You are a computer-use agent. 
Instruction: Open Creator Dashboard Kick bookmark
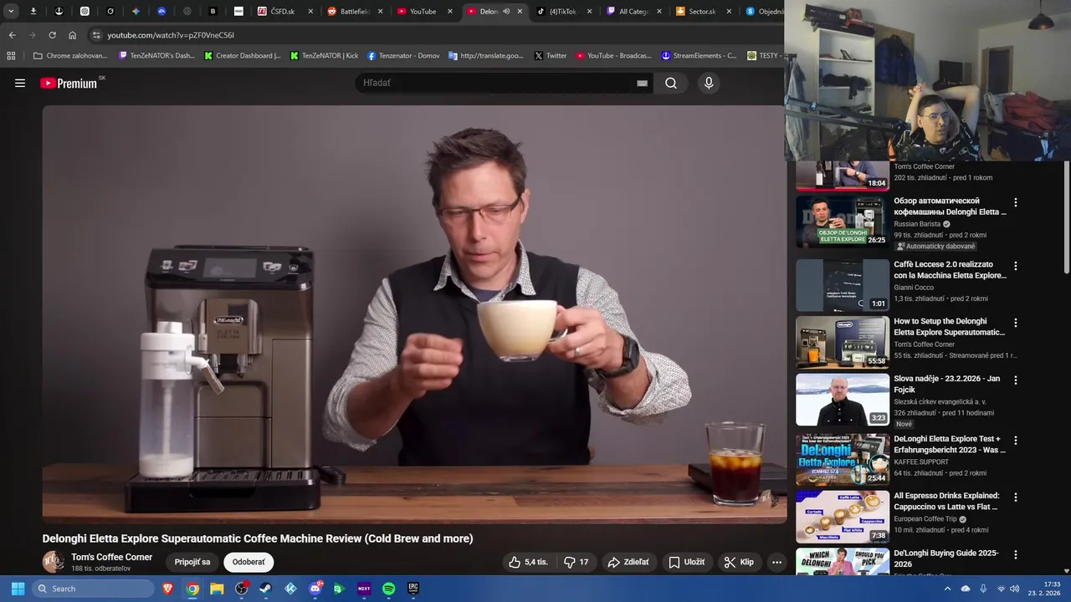[x=243, y=56]
